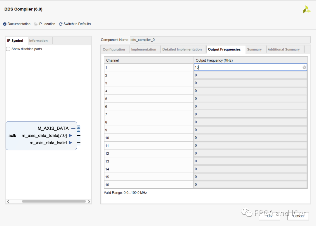Select channel number 1 cell
Screen dimensions: 316x226
point(149,67)
